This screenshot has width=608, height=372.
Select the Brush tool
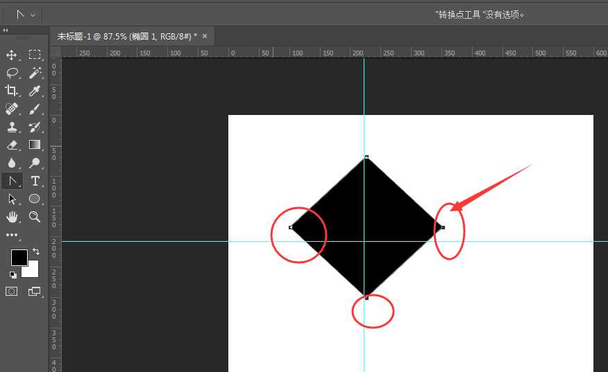[x=35, y=109]
